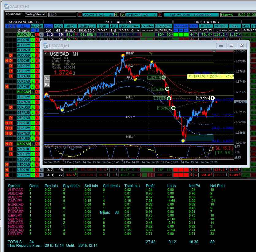Click red S button for AUDCAD
Image resolution: width=256 pixels, height=252 pixels.
pyautogui.click(x=37, y=35)
